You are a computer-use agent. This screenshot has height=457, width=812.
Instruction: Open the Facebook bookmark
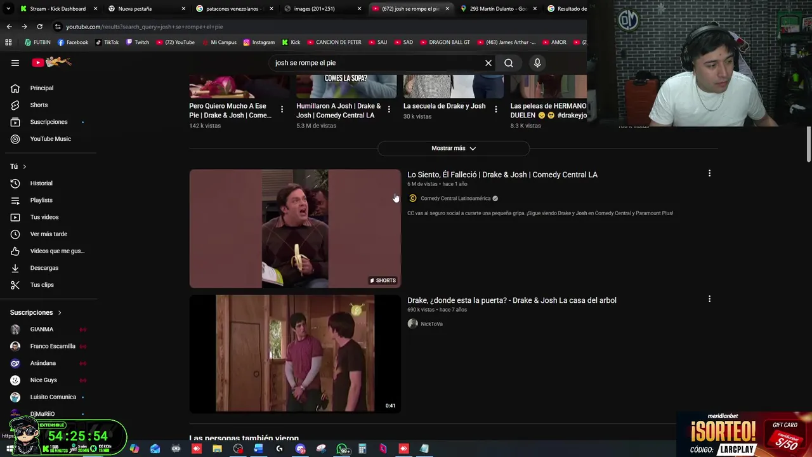pyautogui.click(x=73, y=43)
